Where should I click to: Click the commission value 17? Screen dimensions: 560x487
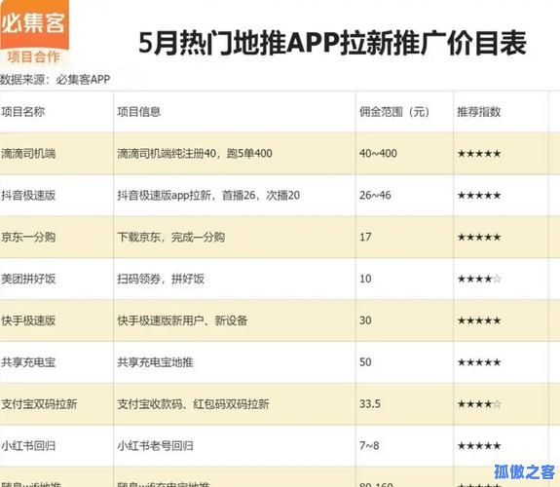click(x=365, y=238)
